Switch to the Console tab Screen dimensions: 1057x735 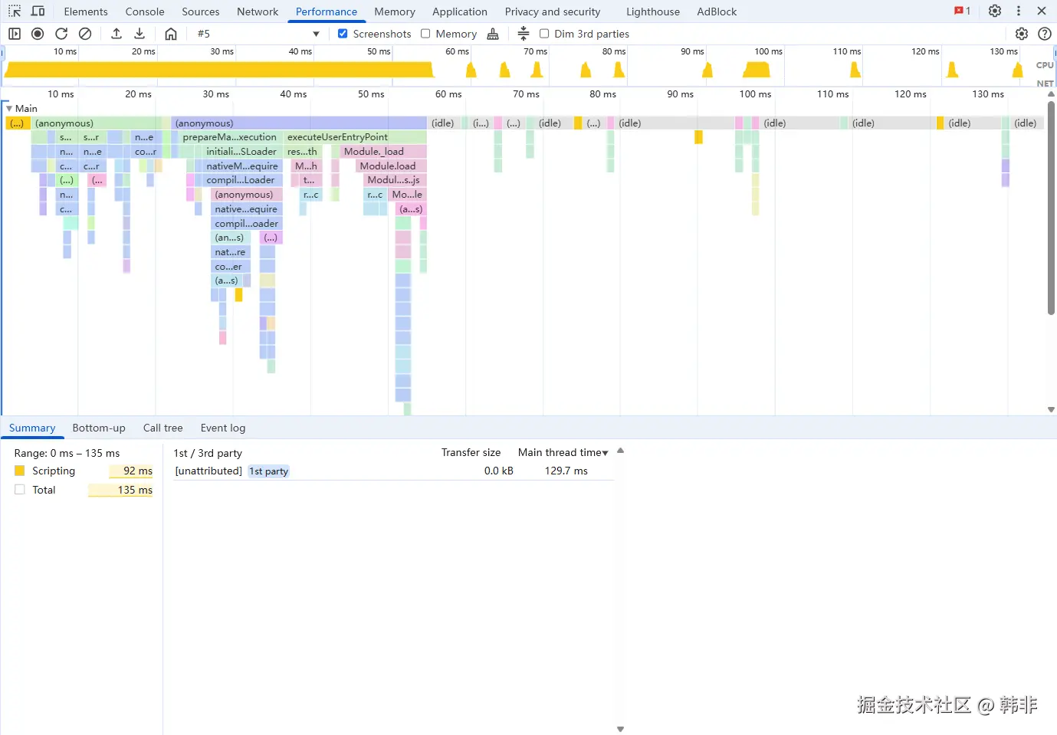pos(145,11)
